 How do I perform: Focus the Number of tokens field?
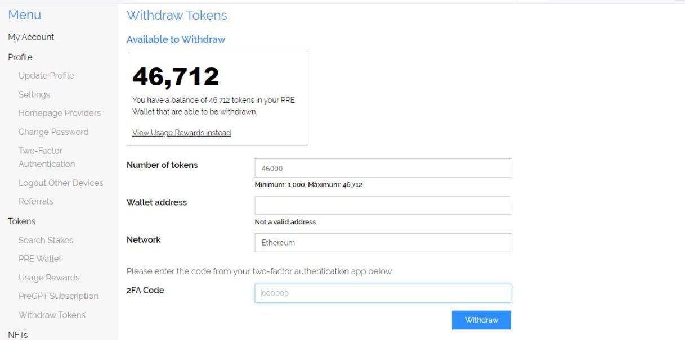click(x=383, y=168)
